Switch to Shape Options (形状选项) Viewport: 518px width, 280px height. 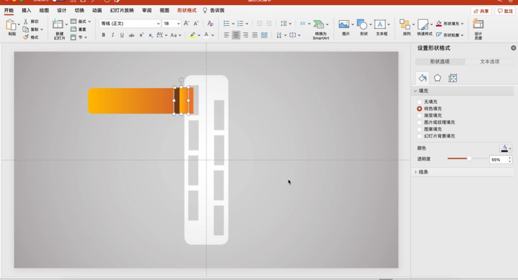click(x=440, y=61)
